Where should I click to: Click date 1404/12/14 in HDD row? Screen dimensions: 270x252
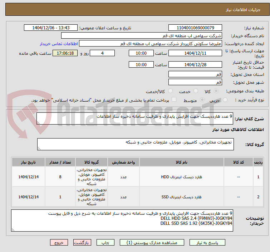[x=28, y=177]
